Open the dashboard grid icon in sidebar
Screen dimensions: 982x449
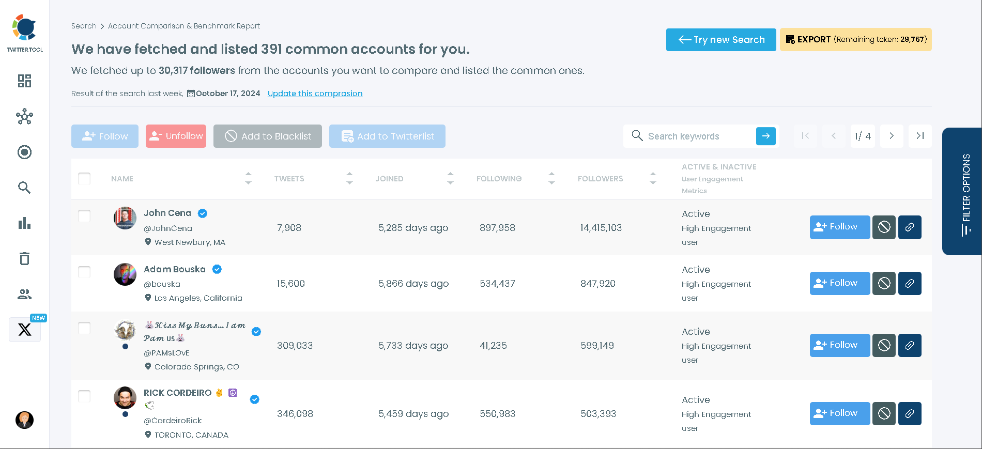pyautogui.click(x=24, y=81)
